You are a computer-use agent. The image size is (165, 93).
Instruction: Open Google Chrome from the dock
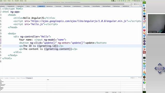(x=144, y=11)
